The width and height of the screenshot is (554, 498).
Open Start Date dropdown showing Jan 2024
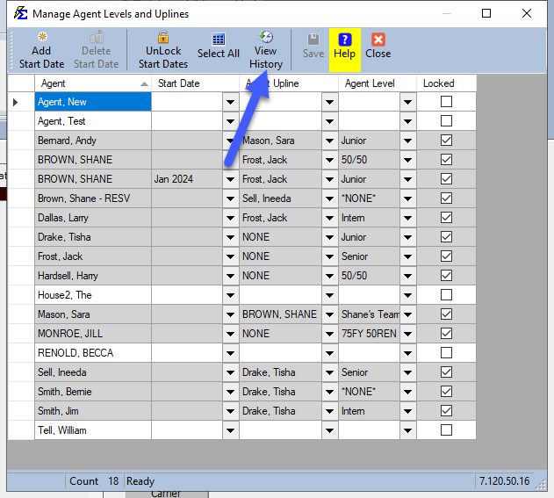click(231, 179)
